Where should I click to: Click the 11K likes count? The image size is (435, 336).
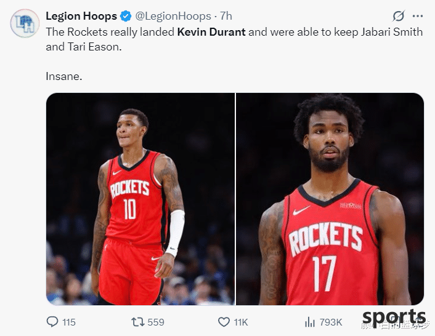[x=241, y=322]
